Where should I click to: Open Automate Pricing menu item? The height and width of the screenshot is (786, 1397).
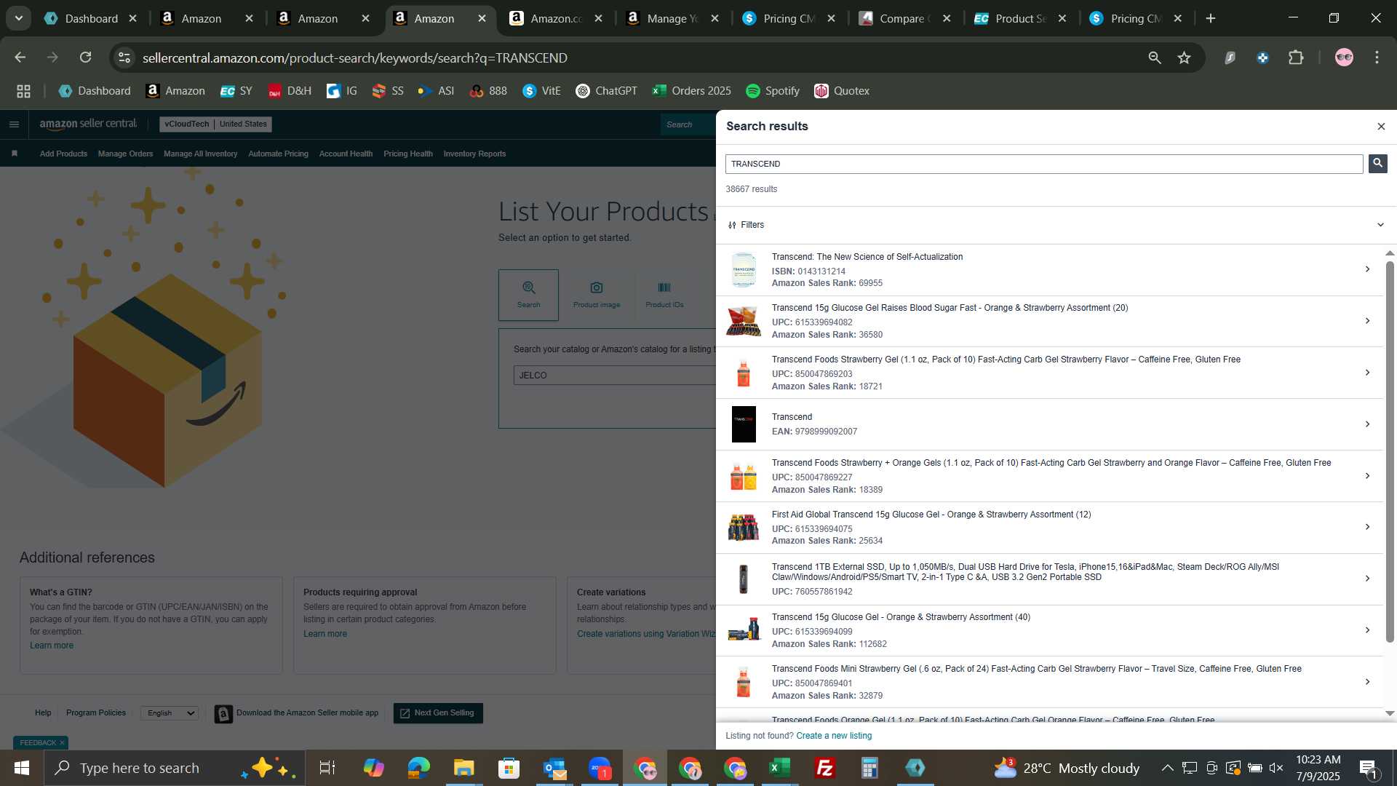point(278,154)
